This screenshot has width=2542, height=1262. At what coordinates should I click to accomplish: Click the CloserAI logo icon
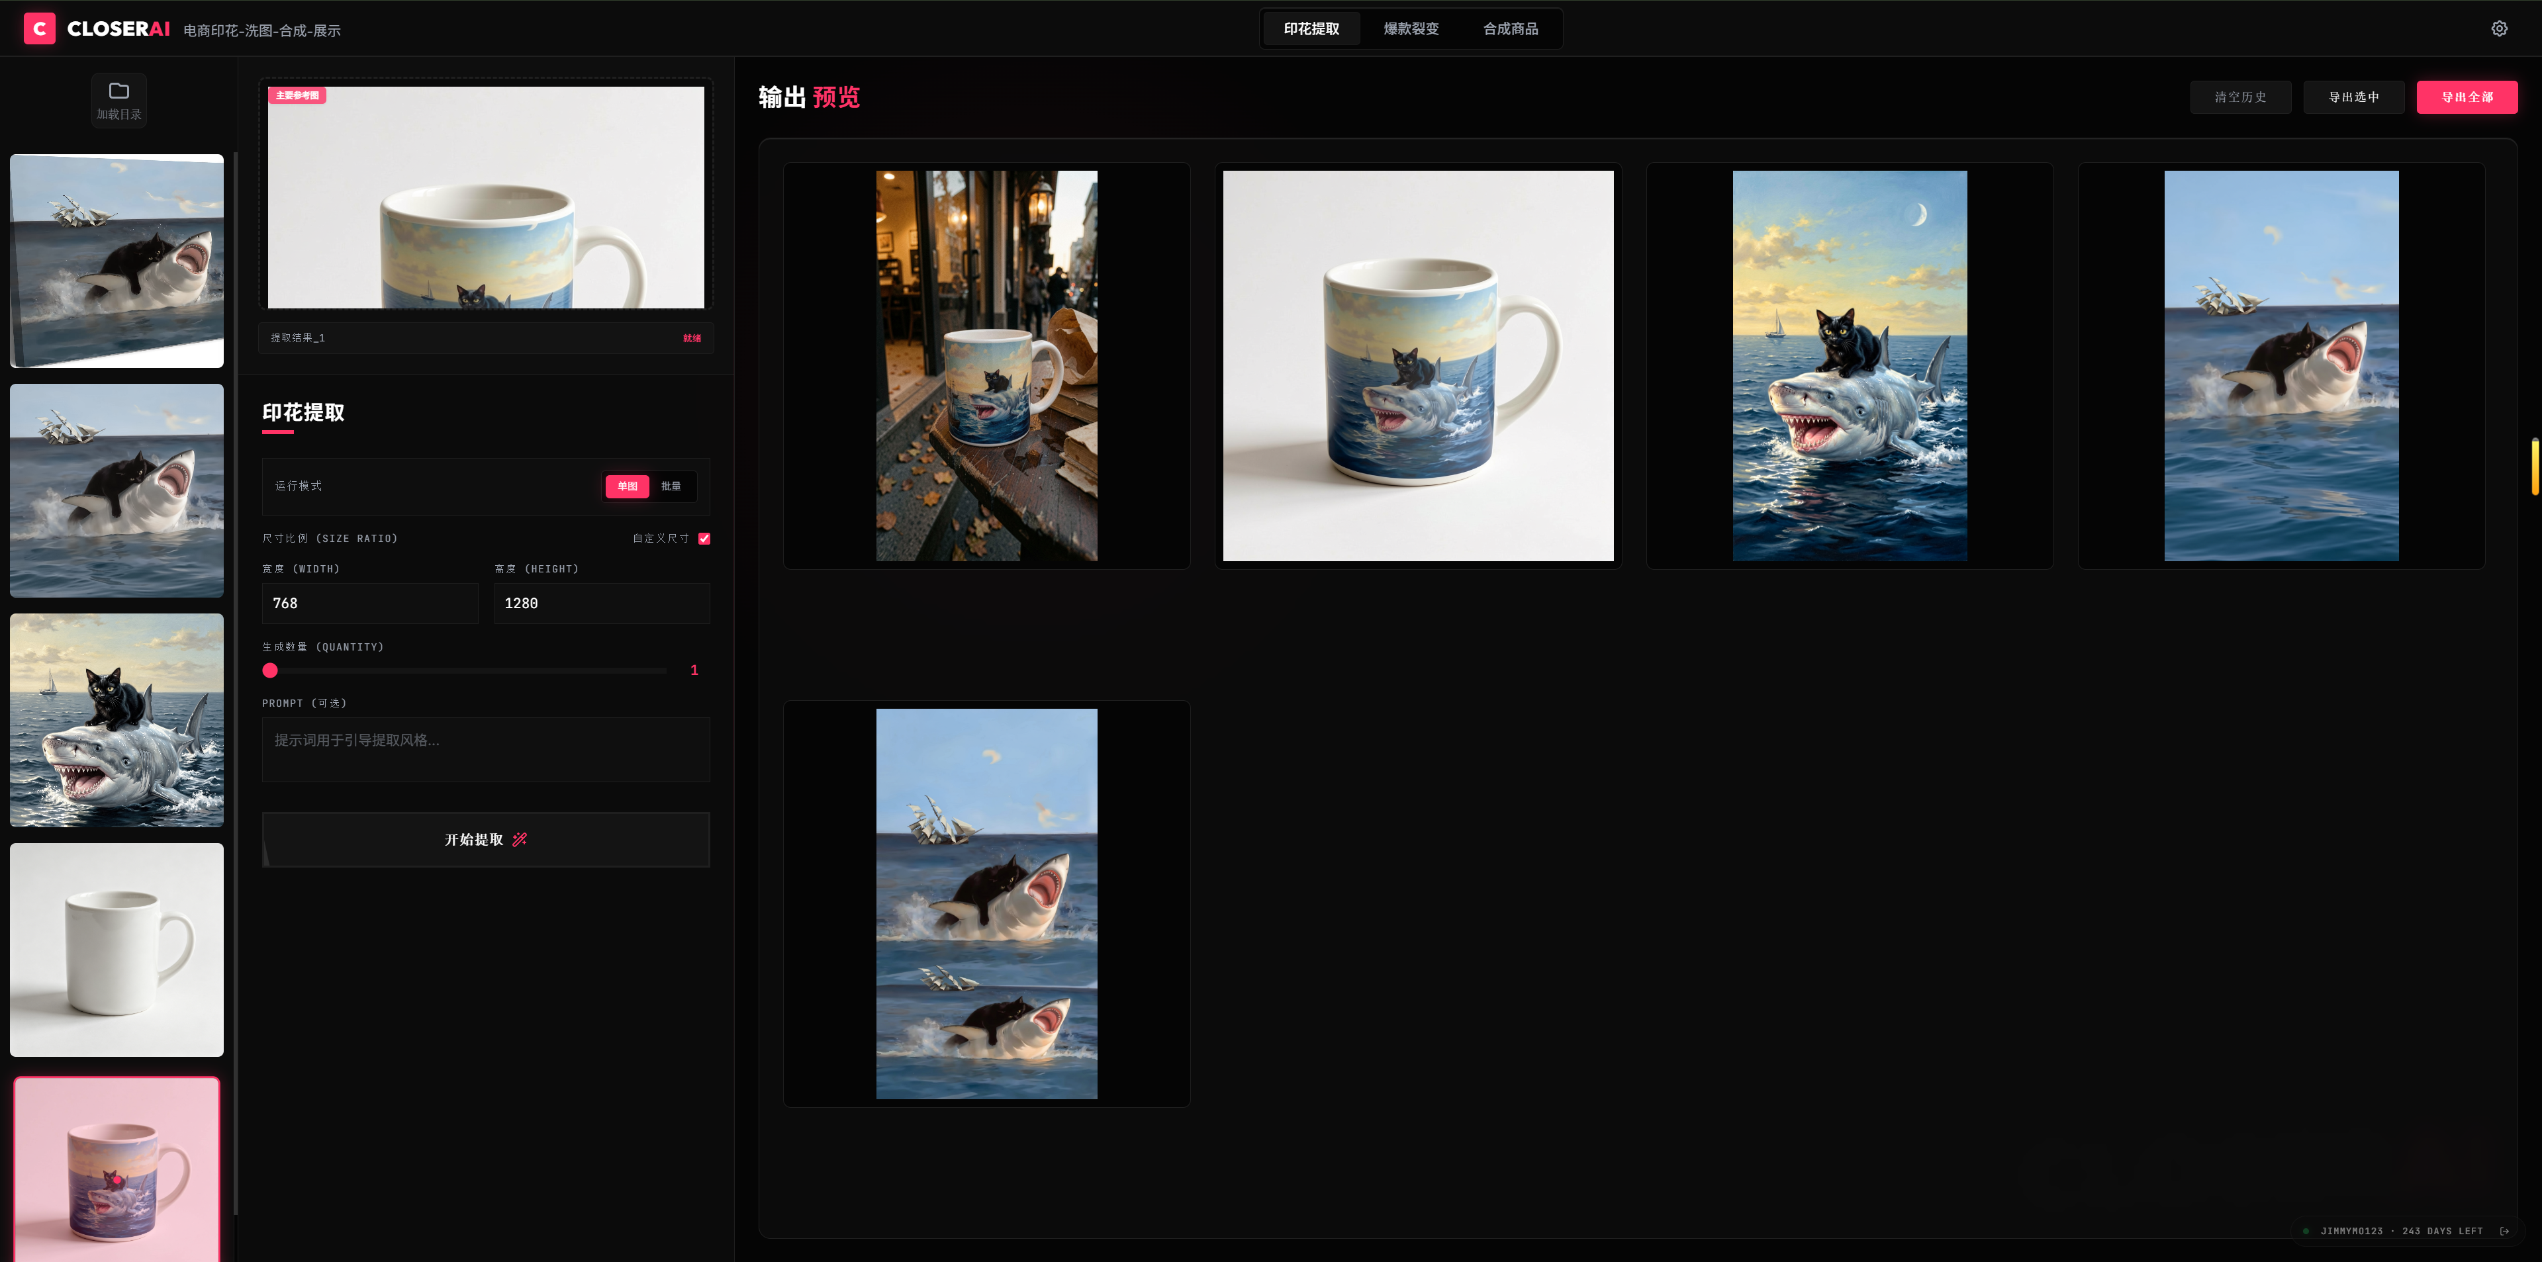(40, 28)
